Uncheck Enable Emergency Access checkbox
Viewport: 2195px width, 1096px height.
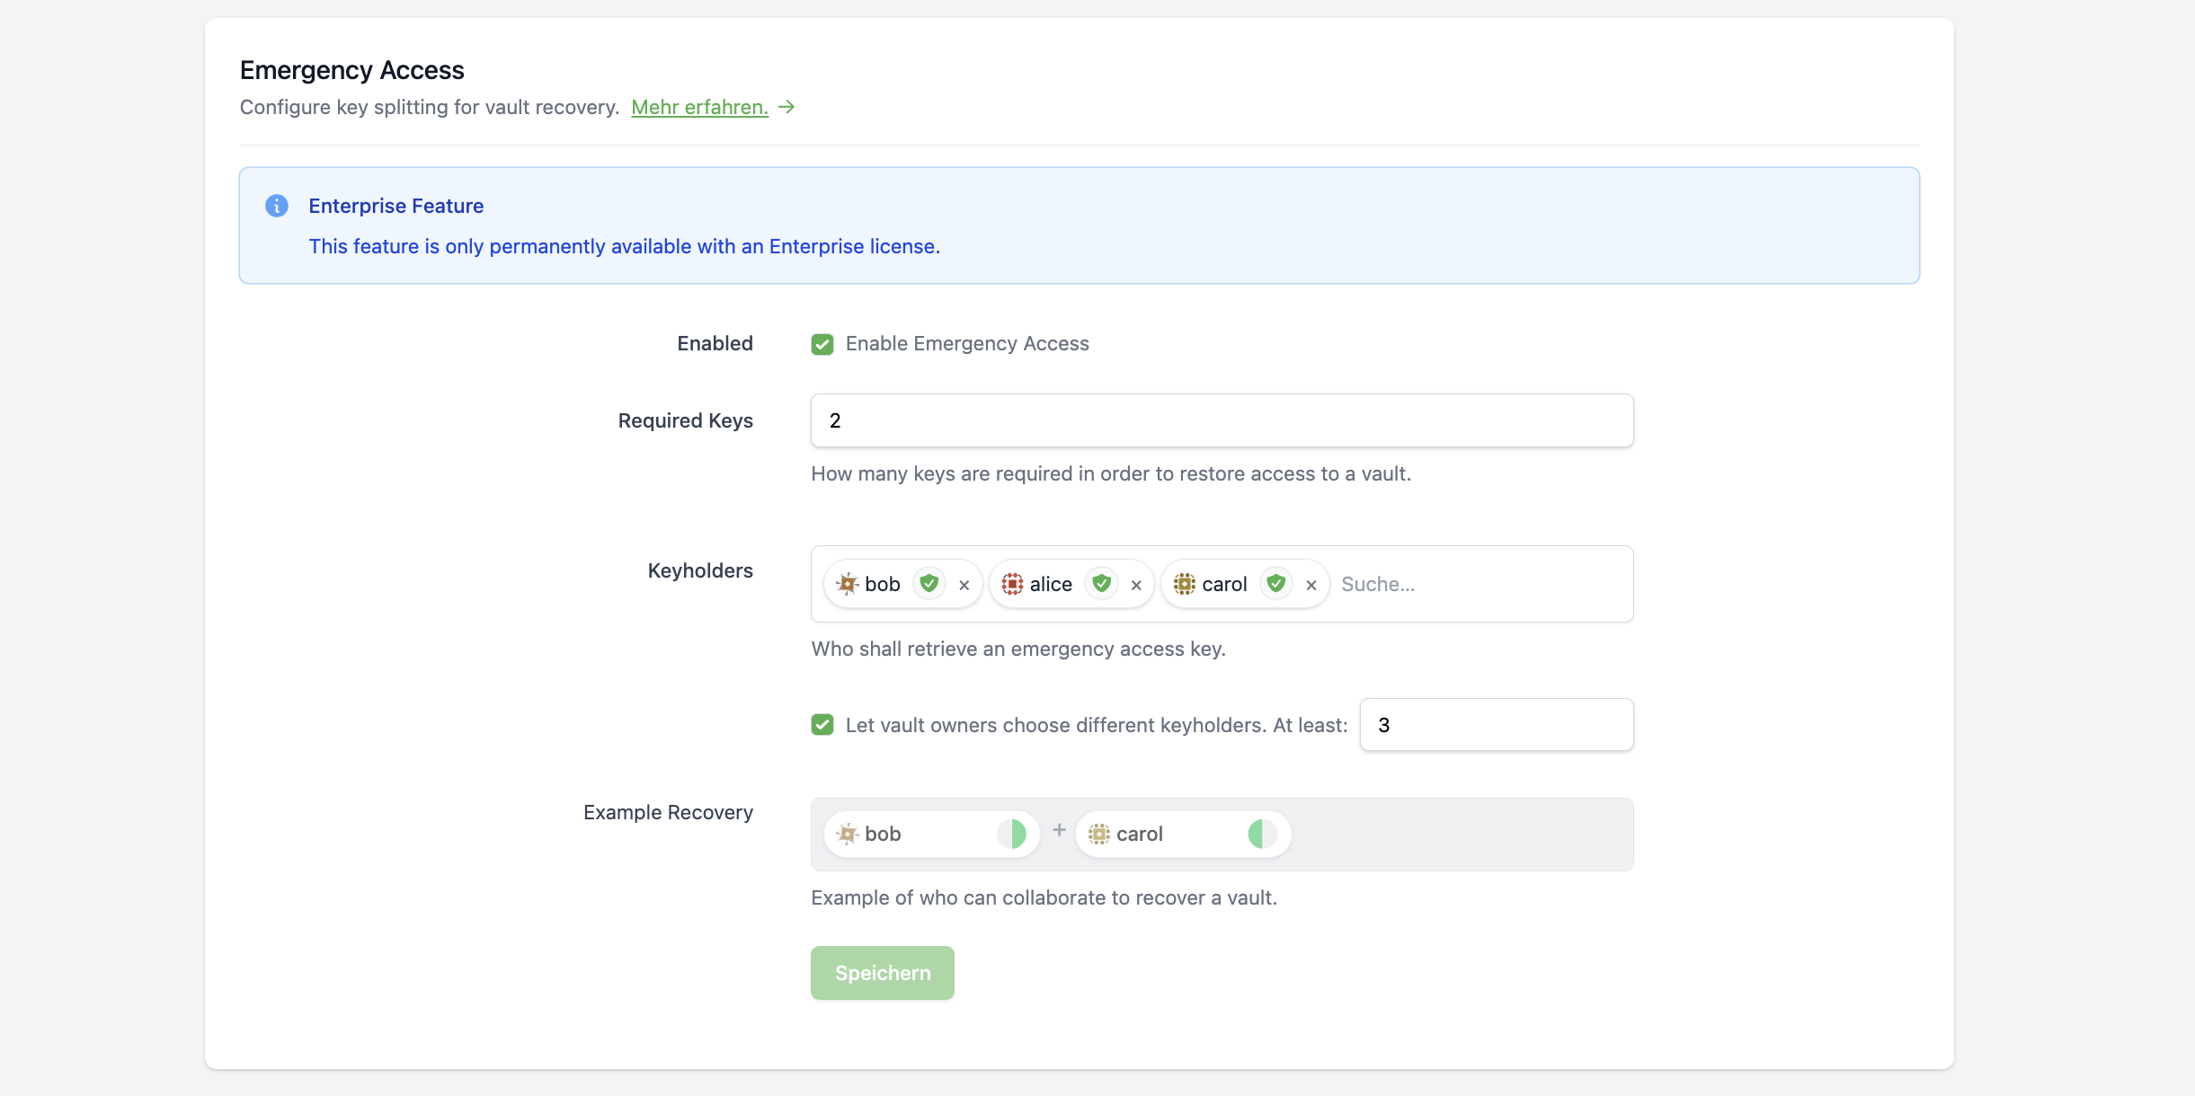click(822, 344)
